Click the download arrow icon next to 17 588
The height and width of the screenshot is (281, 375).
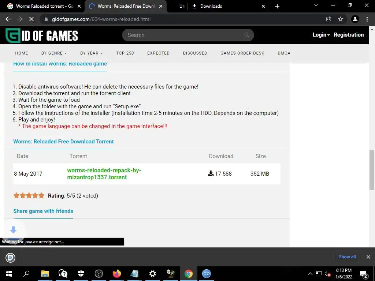pos(211,173)
